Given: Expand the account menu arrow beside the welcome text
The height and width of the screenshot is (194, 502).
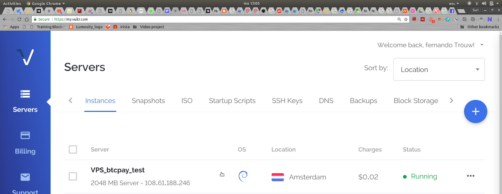Looking at the screenshot, I should click(x=482, y=45).
